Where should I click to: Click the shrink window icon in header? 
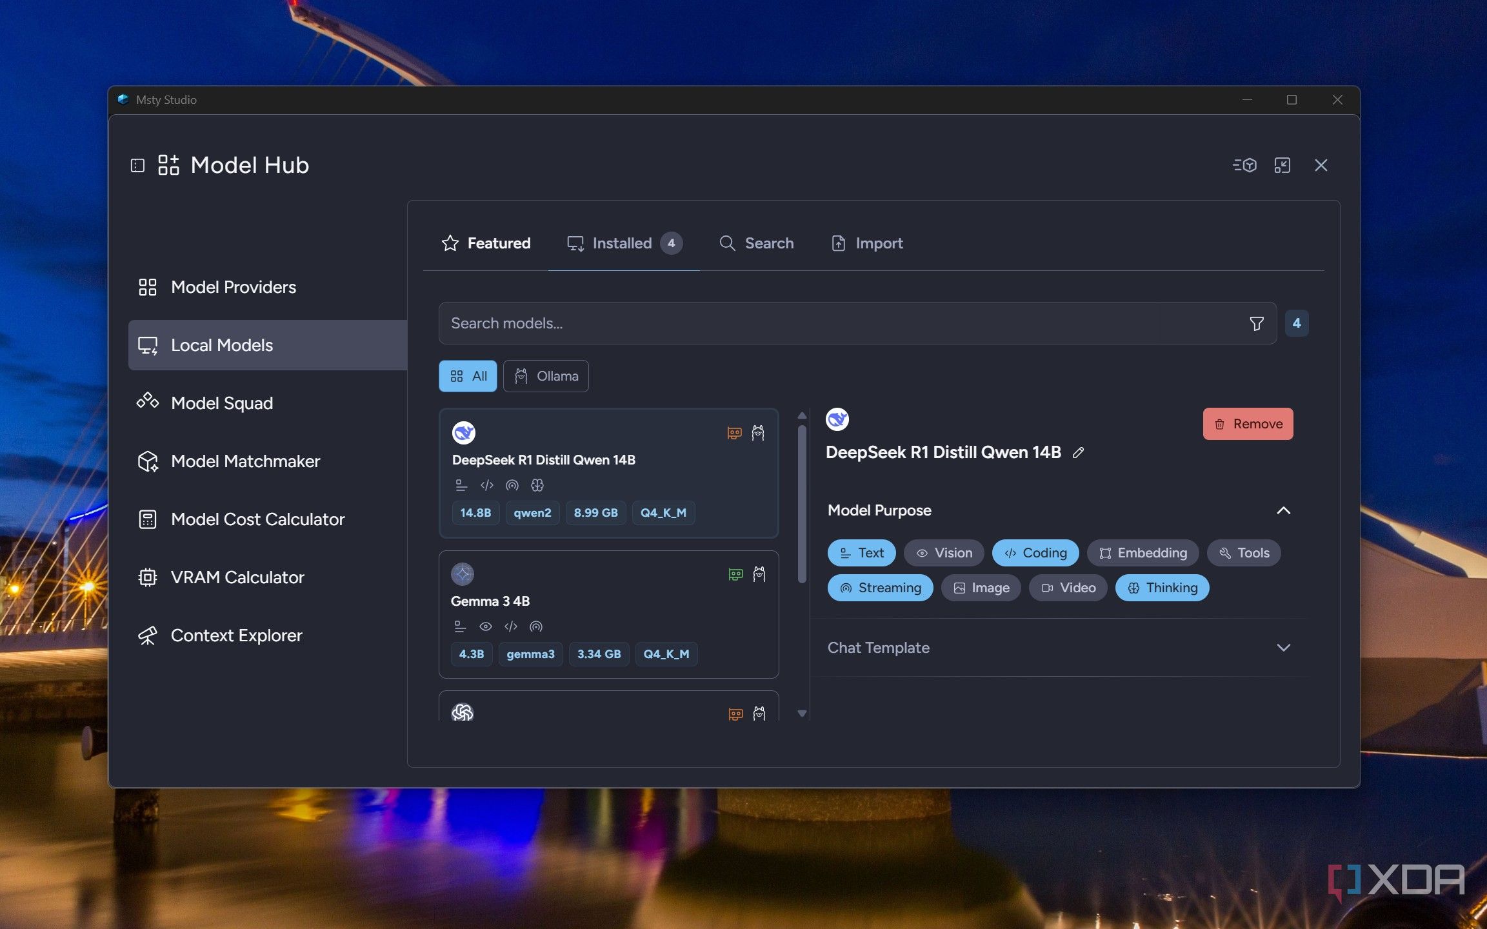tap(1282, 165)
